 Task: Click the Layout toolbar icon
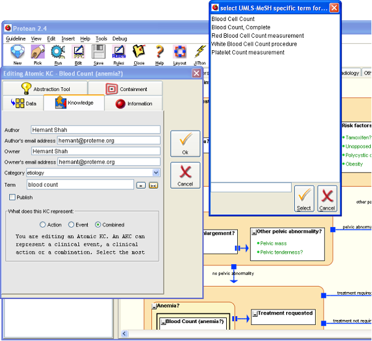click(x=179, y=52)
